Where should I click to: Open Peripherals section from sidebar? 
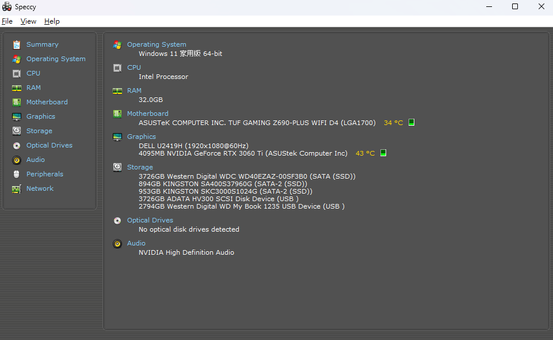(45, 174)
